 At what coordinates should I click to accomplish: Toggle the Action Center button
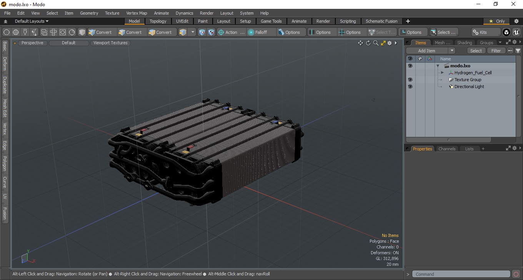coord(232,32)
